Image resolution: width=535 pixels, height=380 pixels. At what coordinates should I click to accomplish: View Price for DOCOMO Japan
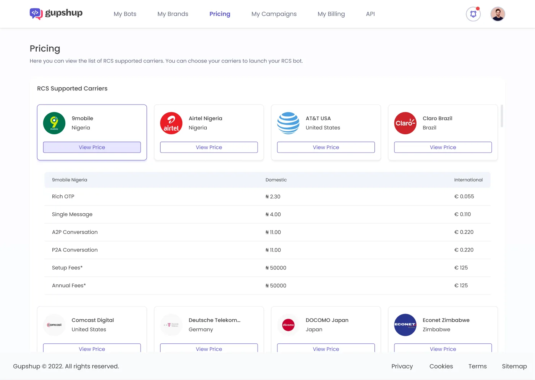(326, 348)
